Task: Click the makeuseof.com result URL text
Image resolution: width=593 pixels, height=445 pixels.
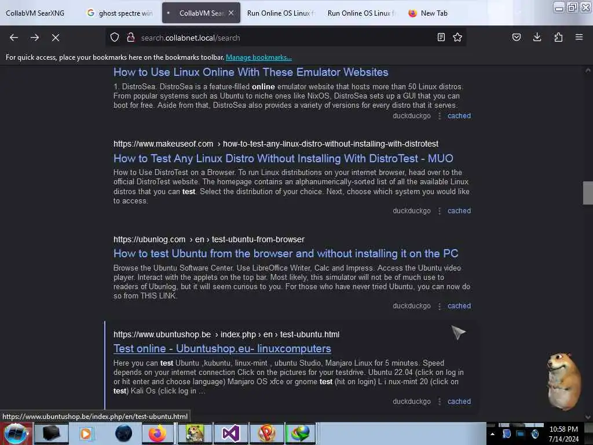Action: pyautogui.click(x=276, y=144)
